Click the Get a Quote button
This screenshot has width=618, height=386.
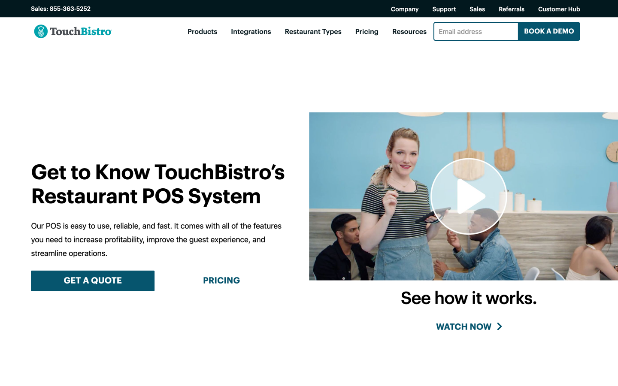93,281
